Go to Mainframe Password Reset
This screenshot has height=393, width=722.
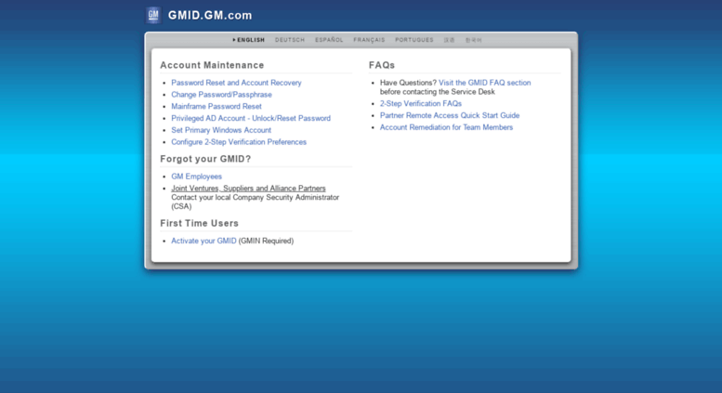pyautogui.click(x=217, y=106)
